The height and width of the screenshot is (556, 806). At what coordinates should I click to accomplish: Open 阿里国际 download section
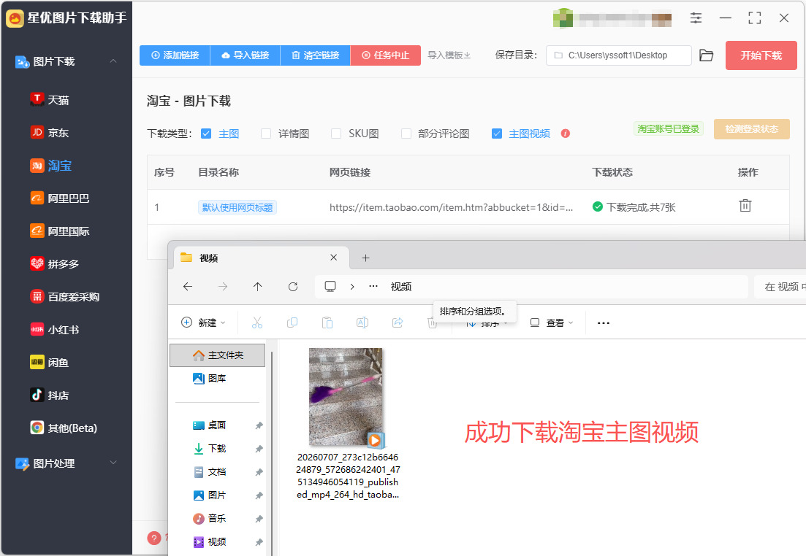[60, 231]
